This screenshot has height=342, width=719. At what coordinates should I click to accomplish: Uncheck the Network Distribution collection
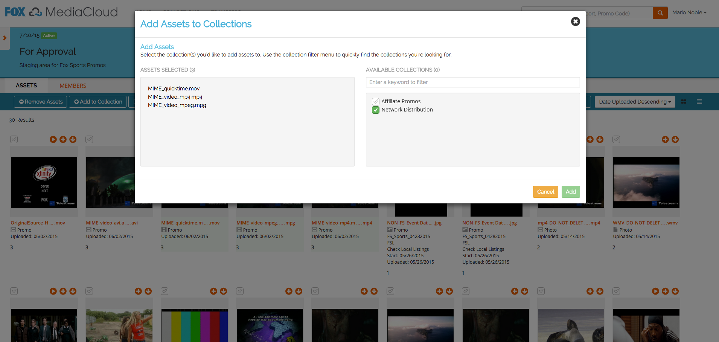(376, 110)
